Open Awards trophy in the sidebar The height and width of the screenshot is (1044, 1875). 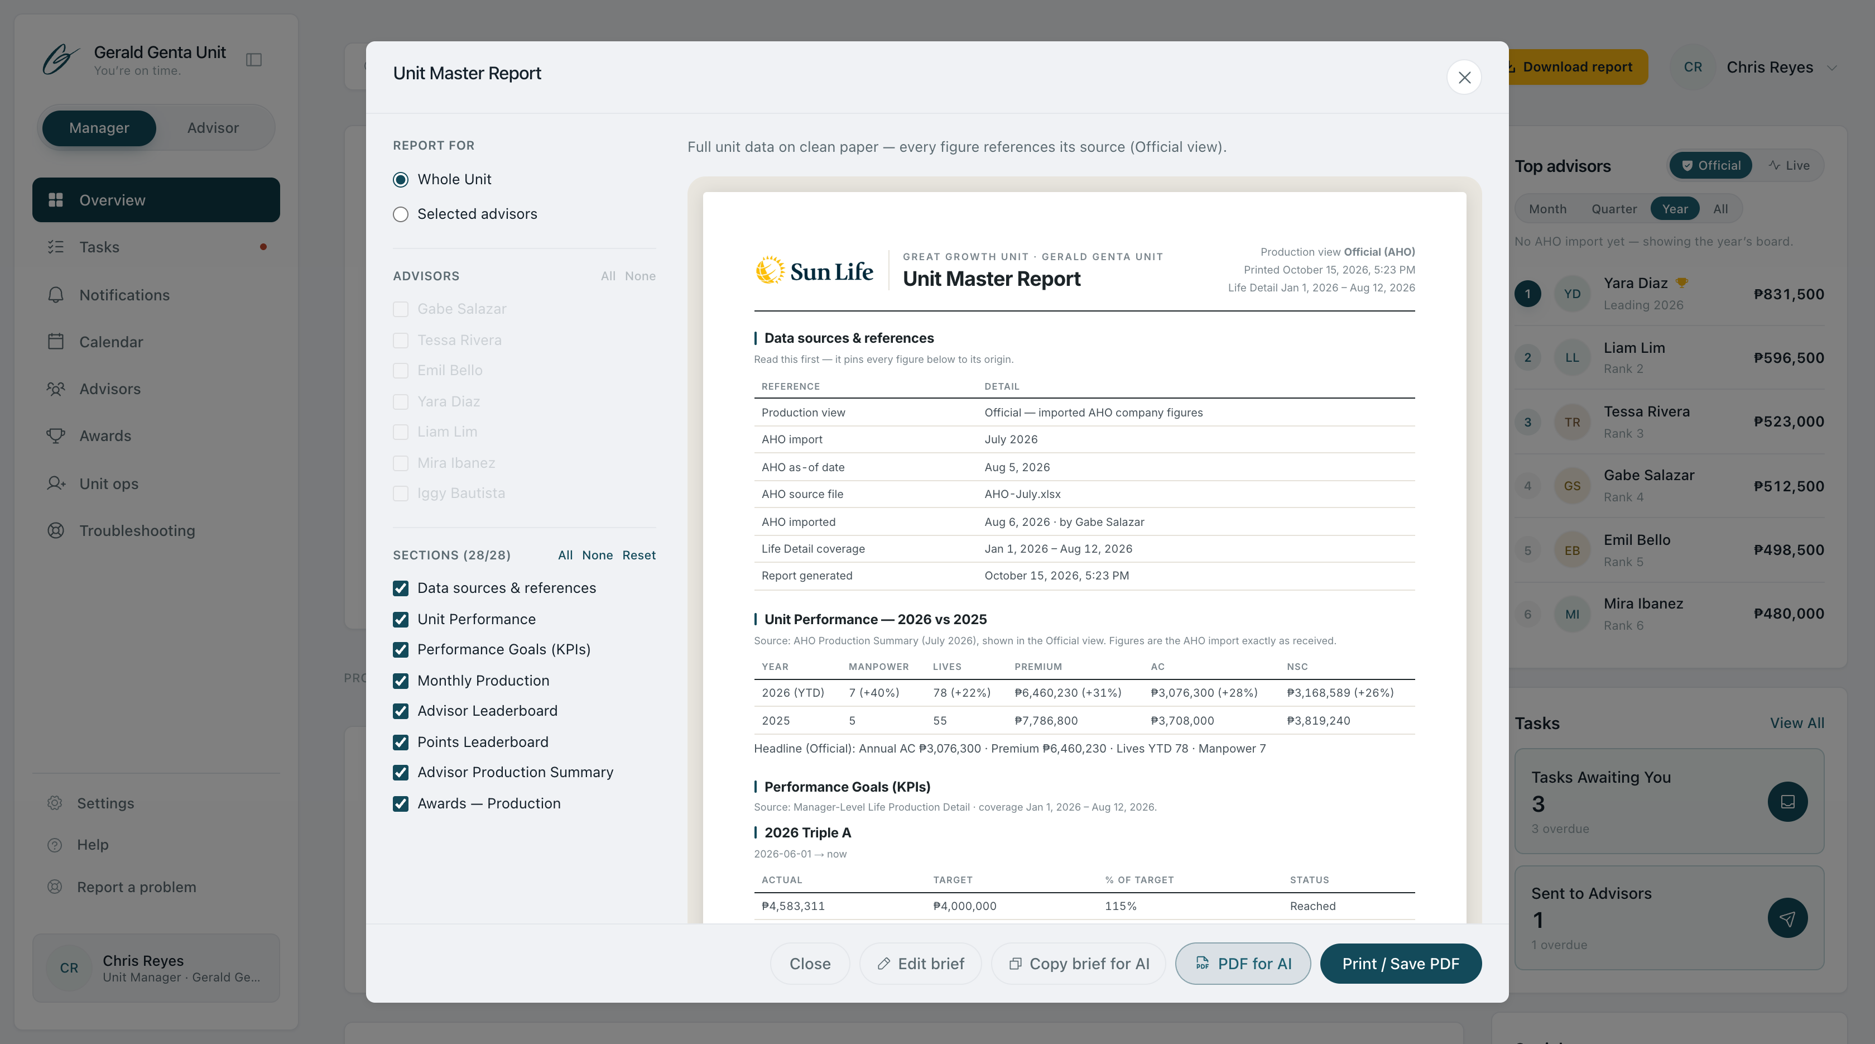click(156, 435)
